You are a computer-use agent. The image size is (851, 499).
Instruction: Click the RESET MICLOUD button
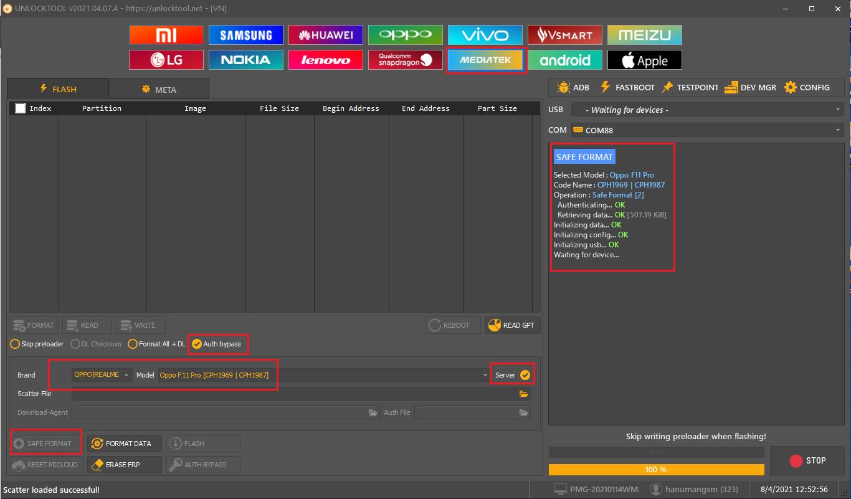45,465
